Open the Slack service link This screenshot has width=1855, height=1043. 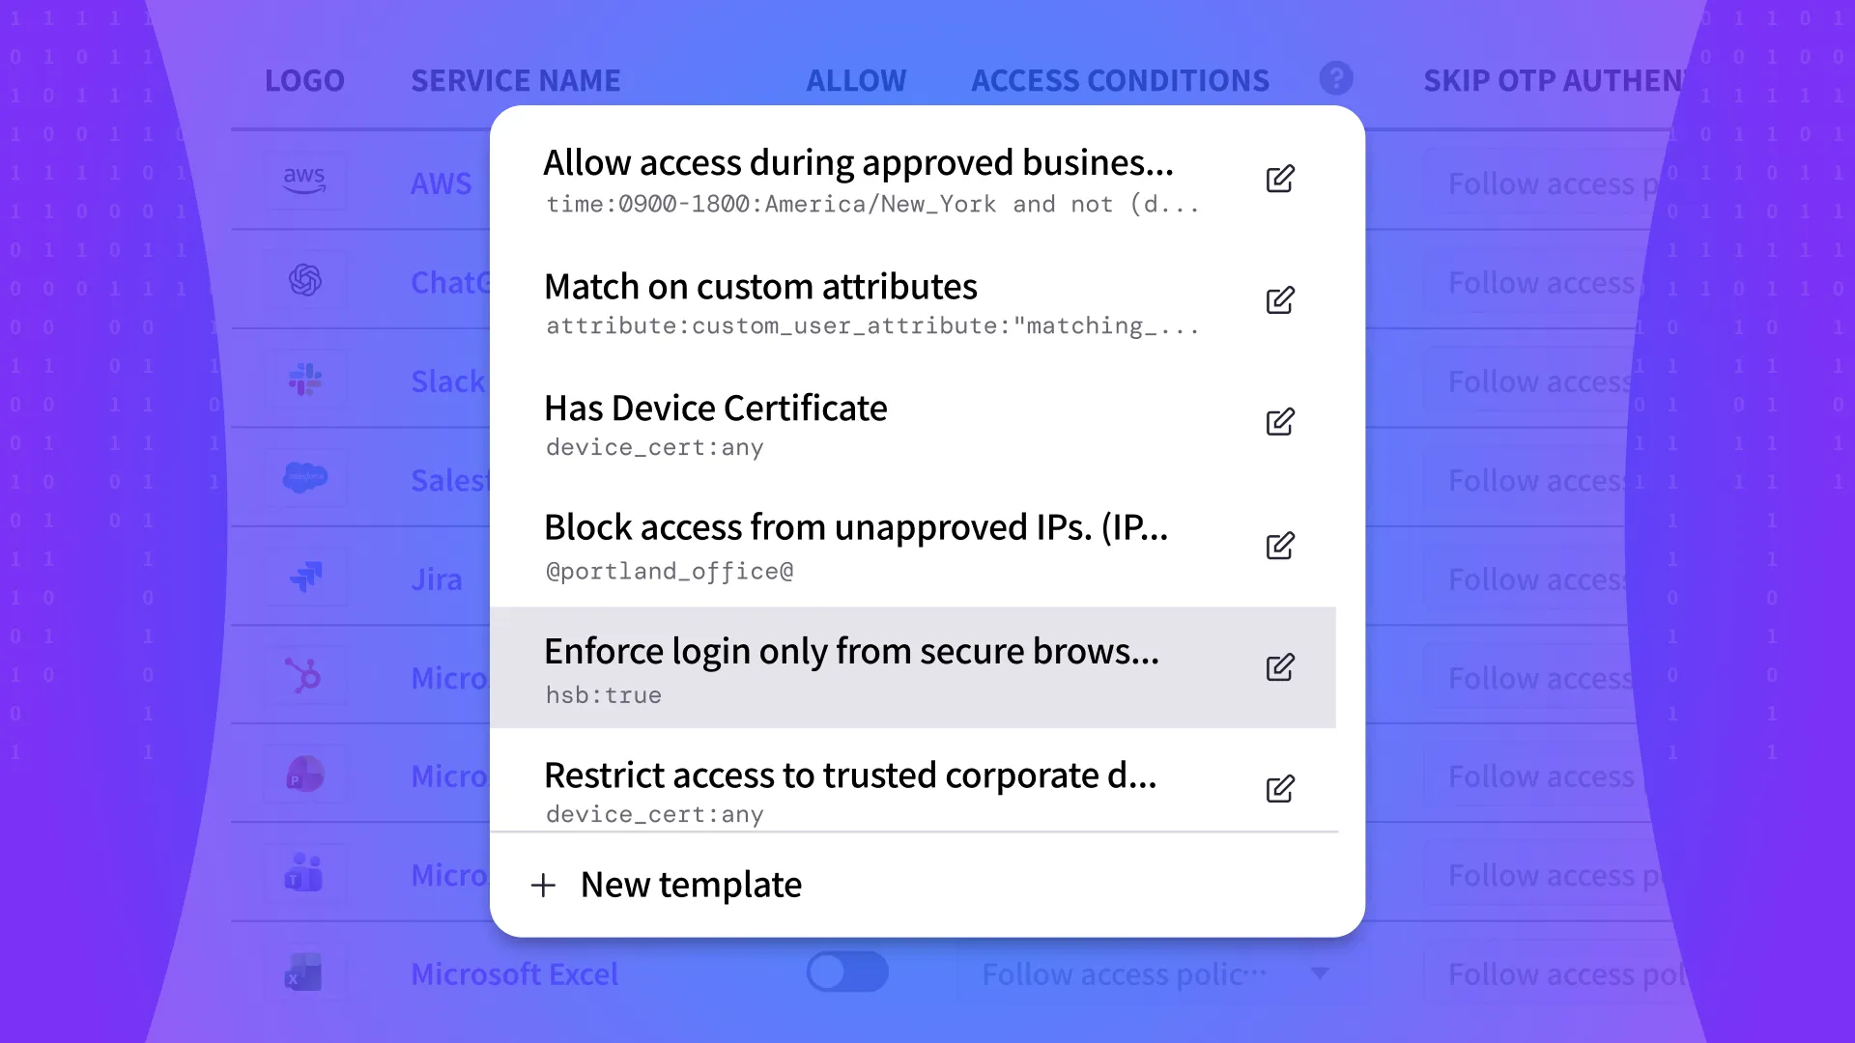(x=448, y=381)
